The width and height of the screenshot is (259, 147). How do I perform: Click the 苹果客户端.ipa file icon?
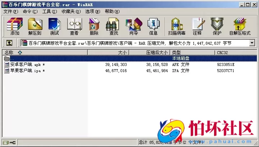pyautogui.click(x=7, y=71)
